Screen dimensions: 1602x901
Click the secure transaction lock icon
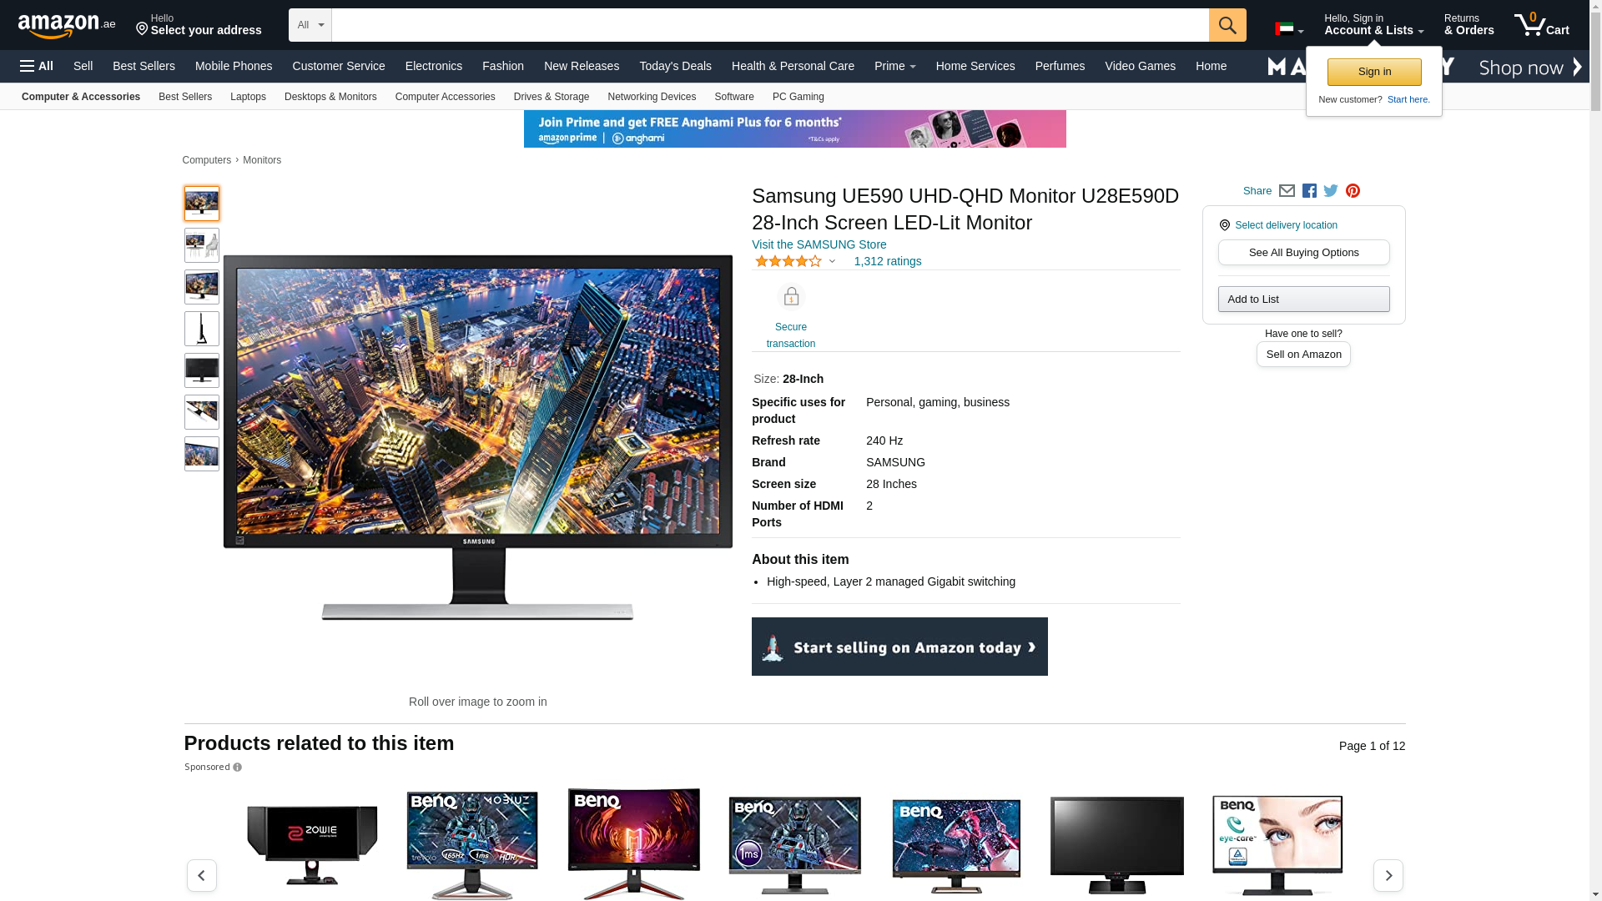[x=790, y=297]
